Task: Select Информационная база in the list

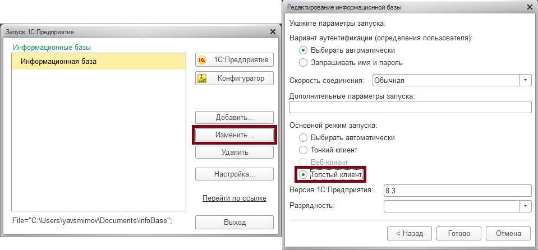Action: [99, 62]
